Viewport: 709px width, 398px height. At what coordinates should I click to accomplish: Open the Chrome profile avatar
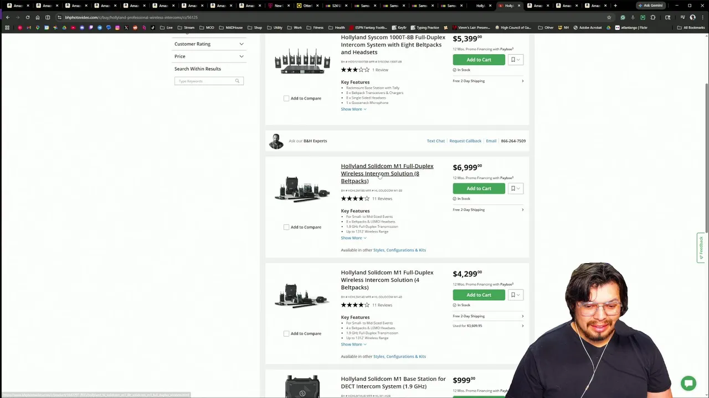pos(692,17)
